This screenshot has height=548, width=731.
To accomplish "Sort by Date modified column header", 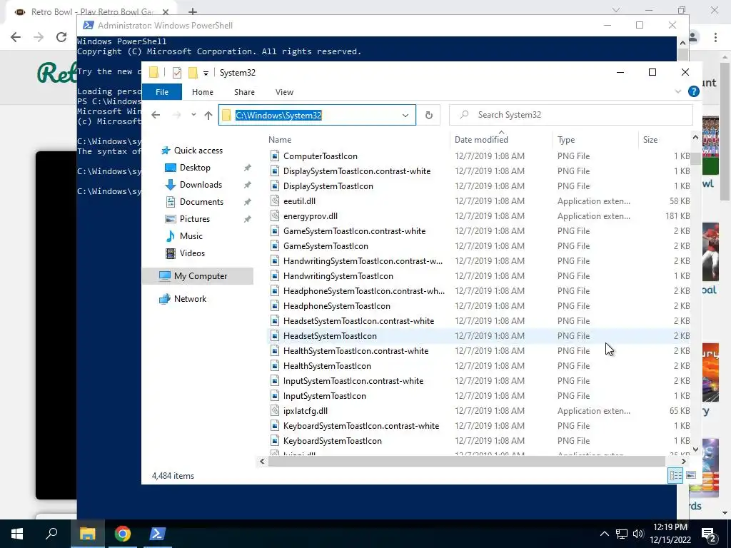I will 481,139.
